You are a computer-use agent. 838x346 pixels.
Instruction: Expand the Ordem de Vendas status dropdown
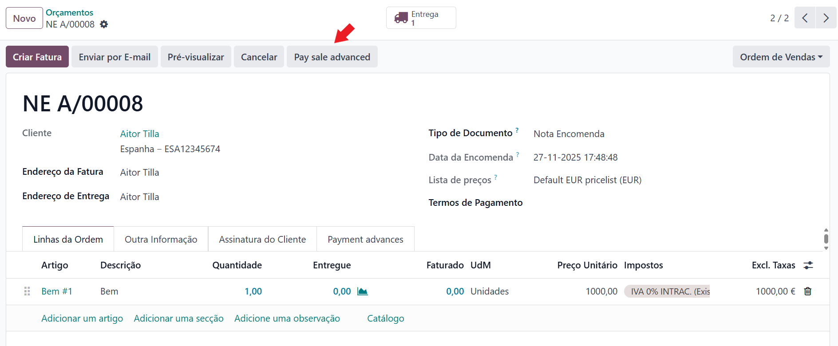781,57
